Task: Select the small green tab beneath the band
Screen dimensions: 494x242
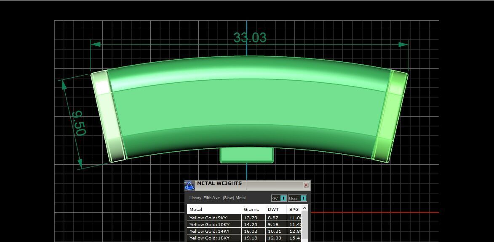Action: click(x=247, y=155)
